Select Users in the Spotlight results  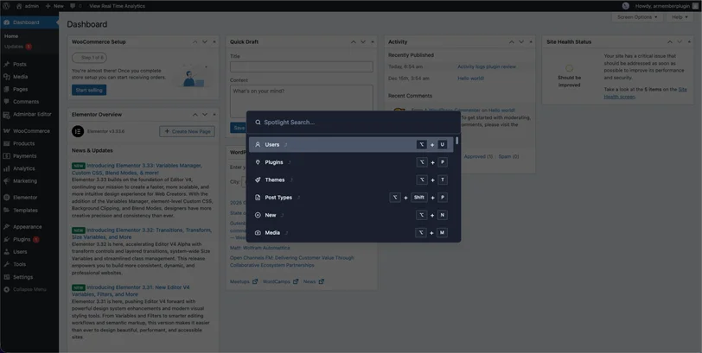[x=351, y=144]
